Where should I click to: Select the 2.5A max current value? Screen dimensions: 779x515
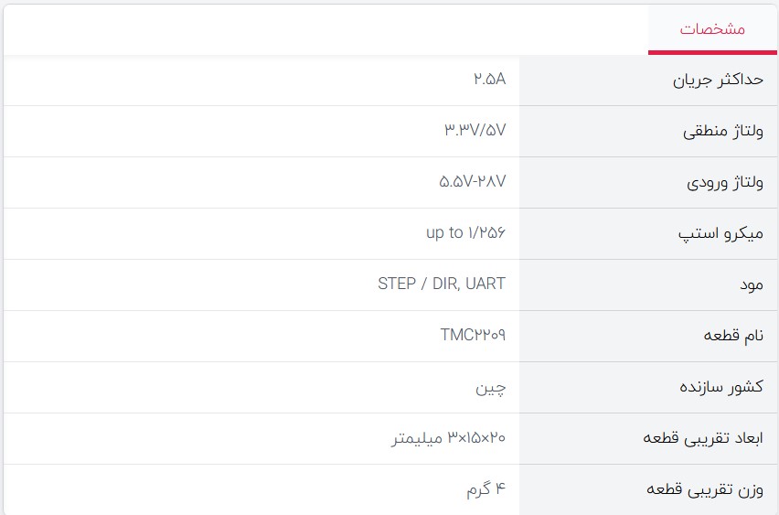pos(489,80)
